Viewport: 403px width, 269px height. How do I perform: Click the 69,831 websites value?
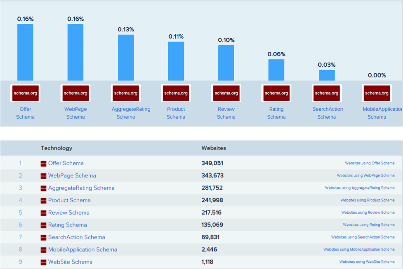[210, 237]
